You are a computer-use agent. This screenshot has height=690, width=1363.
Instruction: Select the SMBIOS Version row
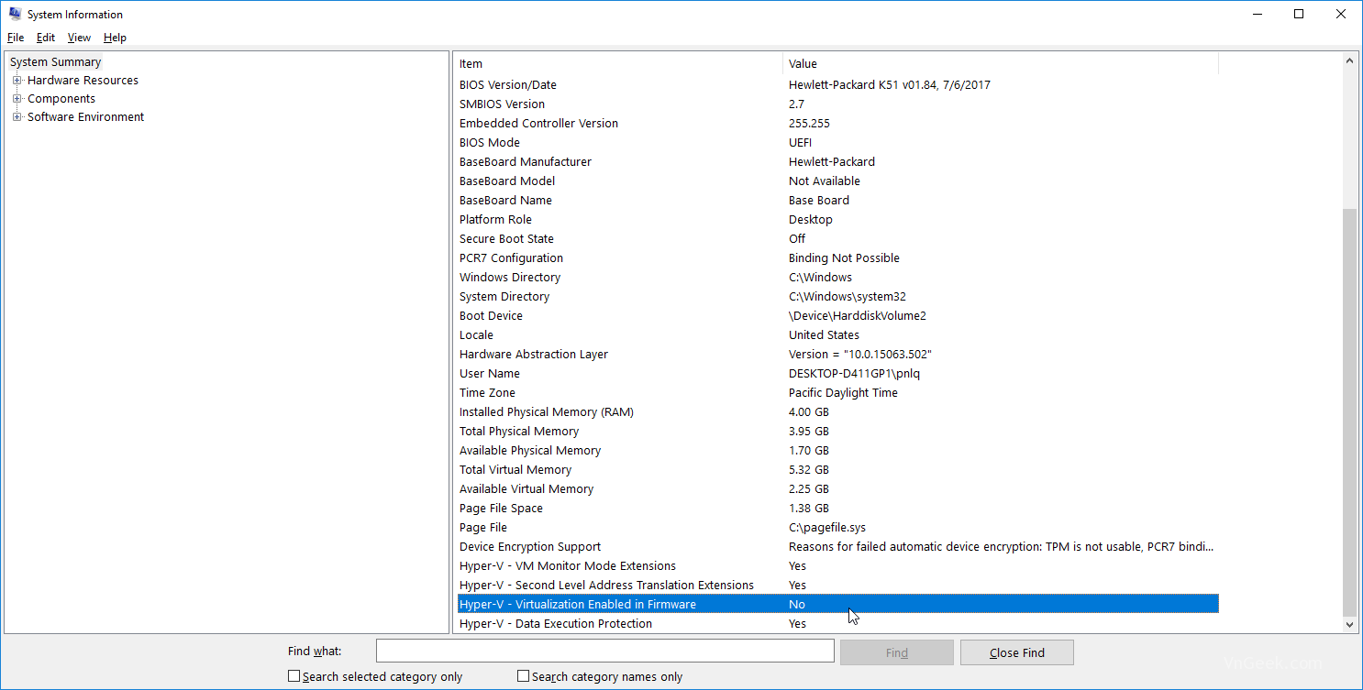point(837,104)
